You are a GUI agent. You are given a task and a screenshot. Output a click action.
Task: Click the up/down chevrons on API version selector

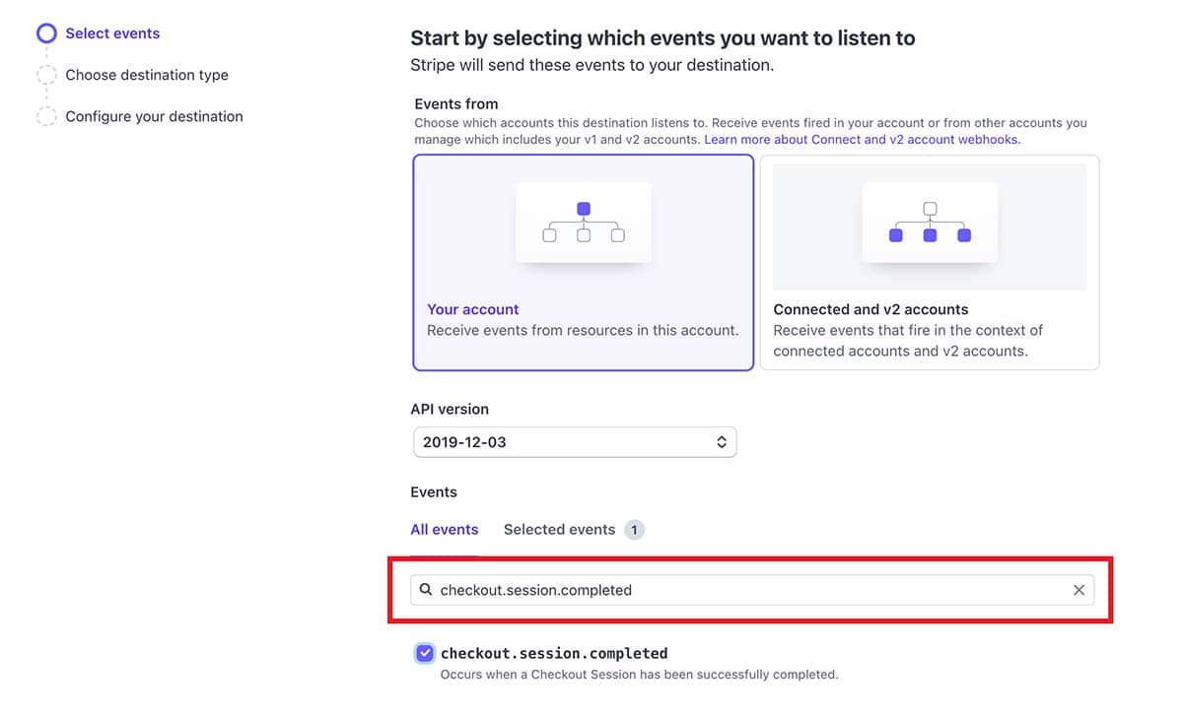coord(723,441)
